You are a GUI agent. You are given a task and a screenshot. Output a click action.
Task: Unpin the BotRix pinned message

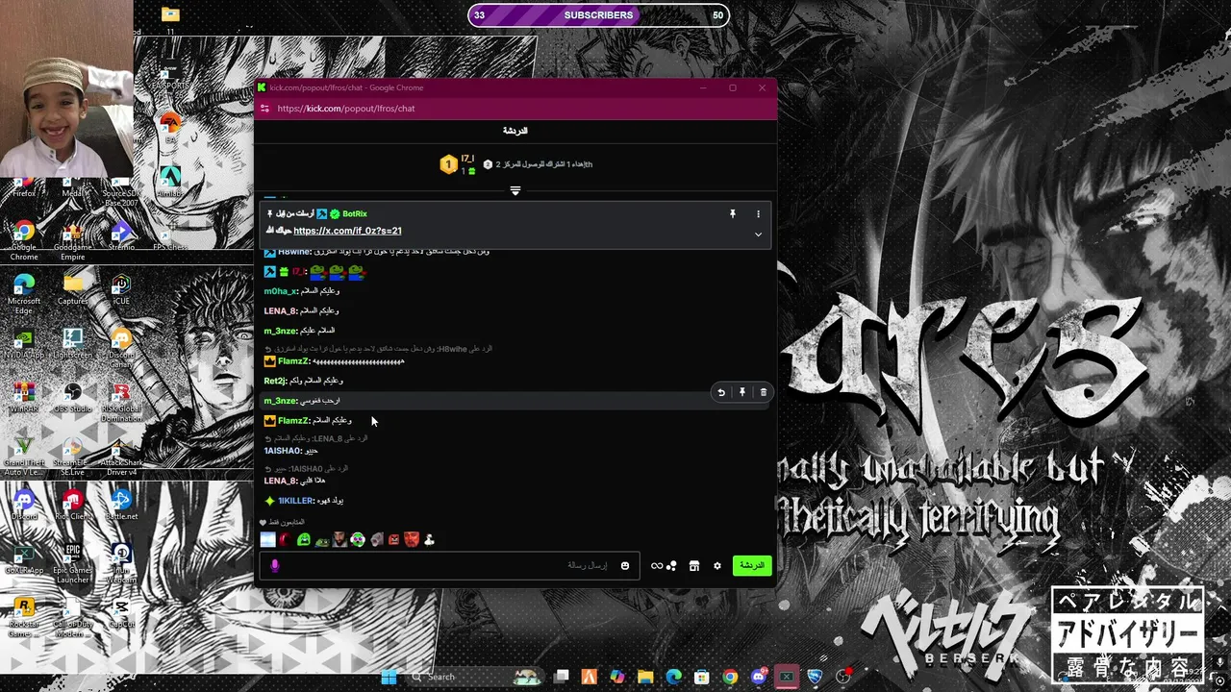[733, 214]
